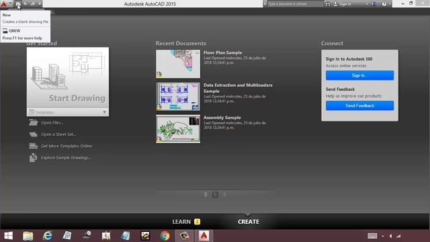This screenshot has width=430, height=242.
Task: Open File Explorer from taskbar
Action: [28, 236]
